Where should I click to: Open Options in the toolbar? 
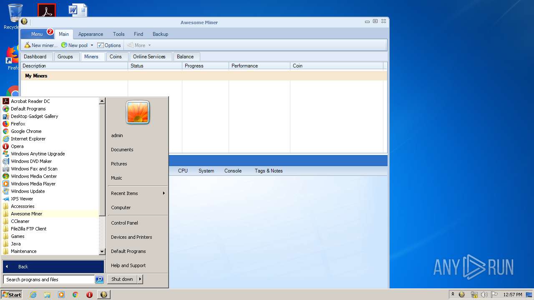109,45
